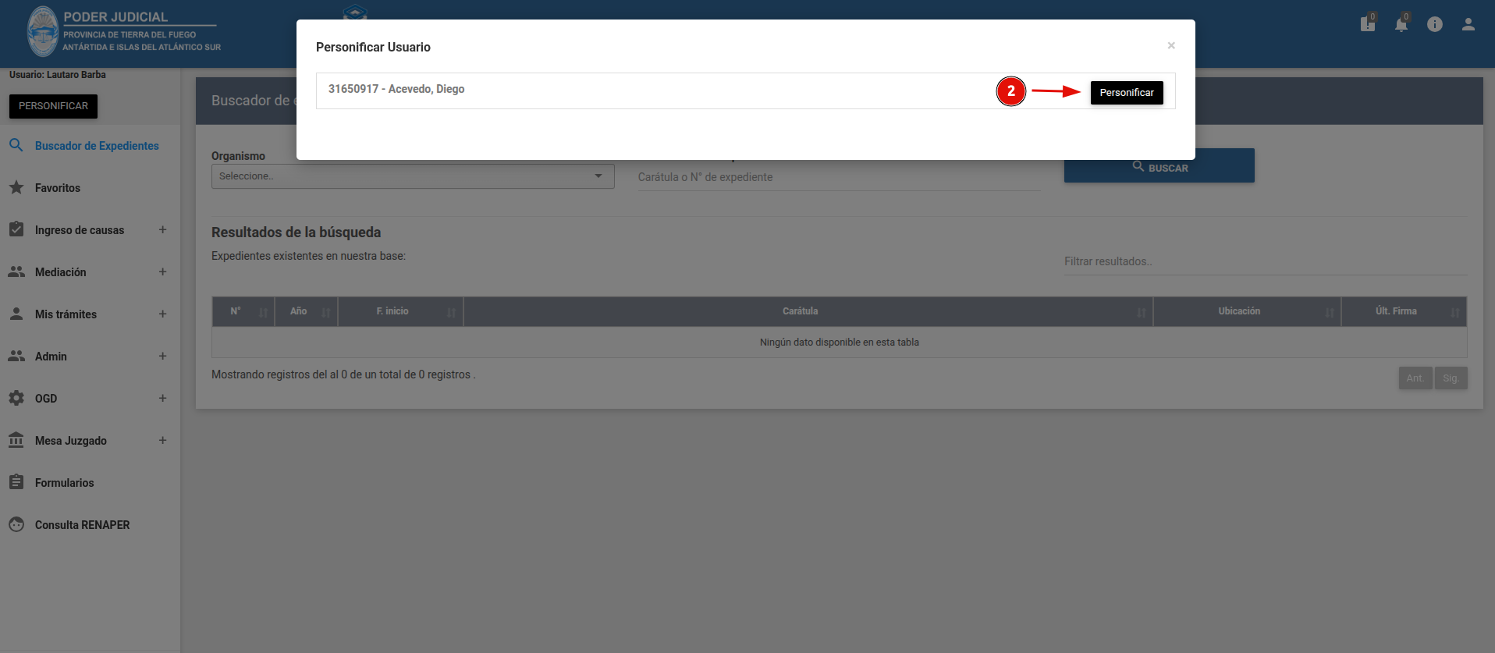Expand the Admin menu section

162,356
